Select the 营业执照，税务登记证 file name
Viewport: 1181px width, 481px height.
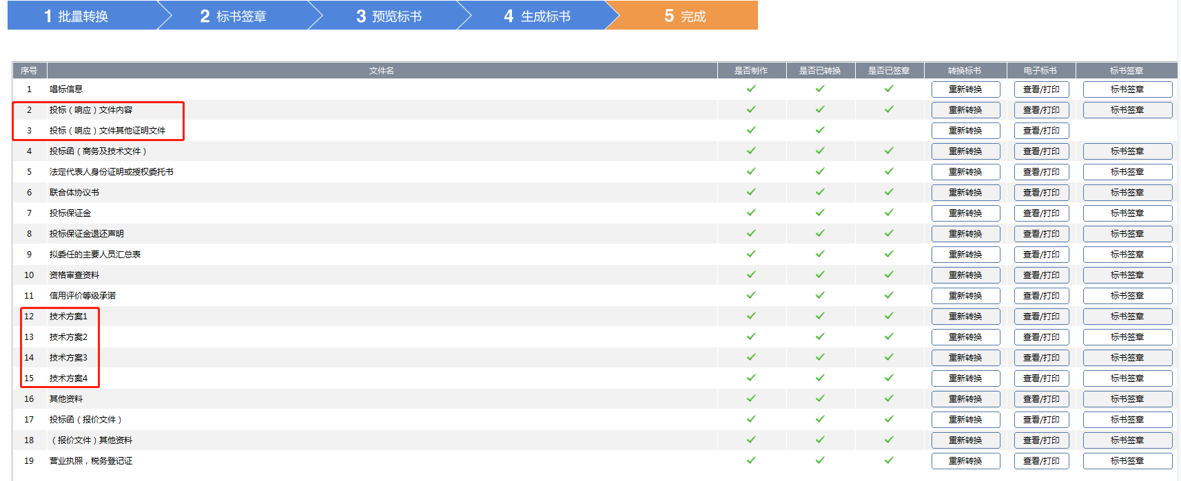(91, 461)
